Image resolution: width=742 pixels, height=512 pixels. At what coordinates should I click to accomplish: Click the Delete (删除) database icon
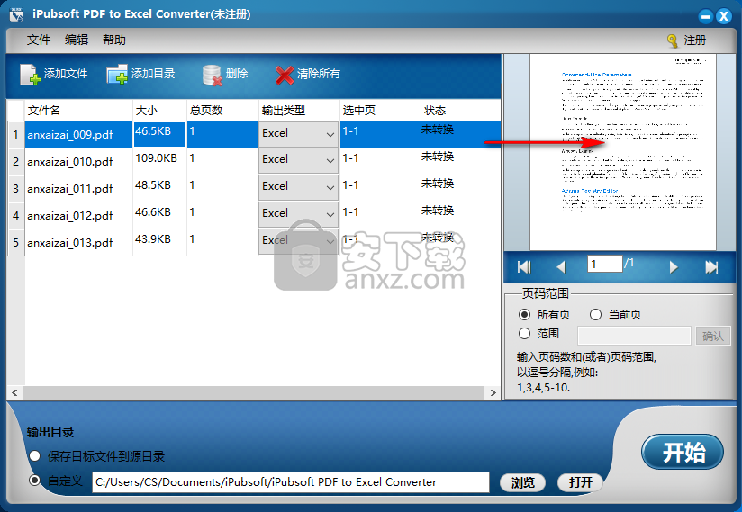pos(212,76)
